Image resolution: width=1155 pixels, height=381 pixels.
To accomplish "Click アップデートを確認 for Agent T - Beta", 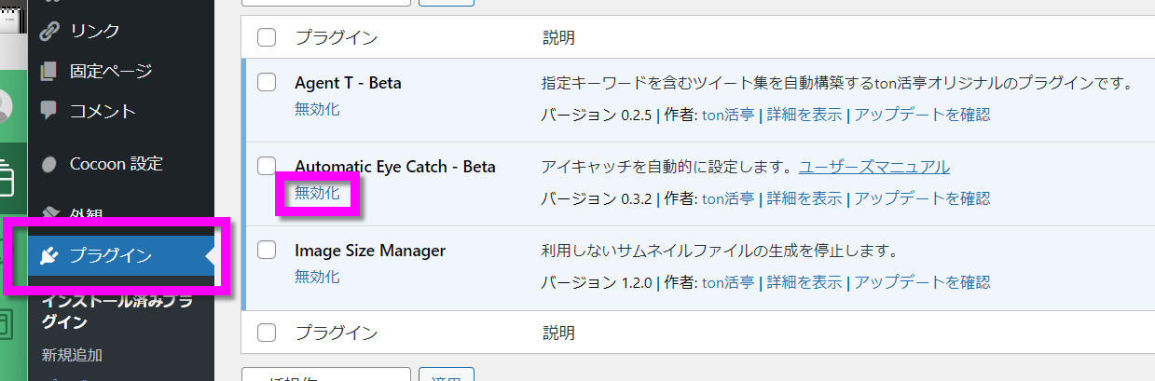I will click(922, 115).
